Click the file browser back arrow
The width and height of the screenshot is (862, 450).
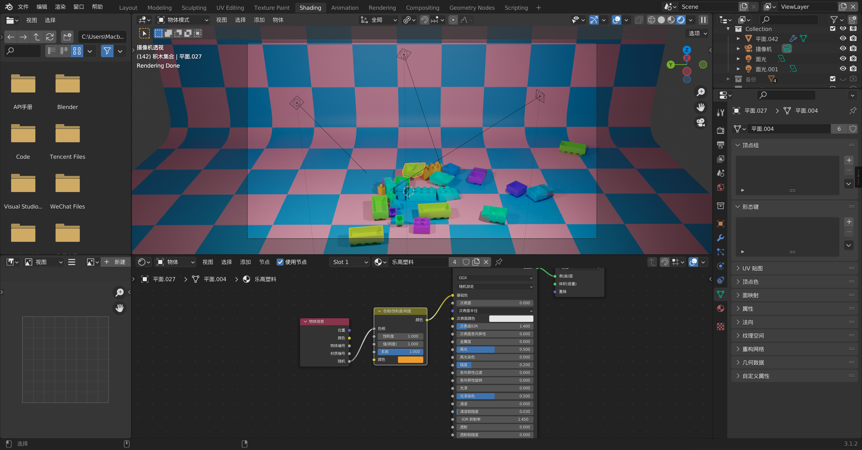coord(11,37)
